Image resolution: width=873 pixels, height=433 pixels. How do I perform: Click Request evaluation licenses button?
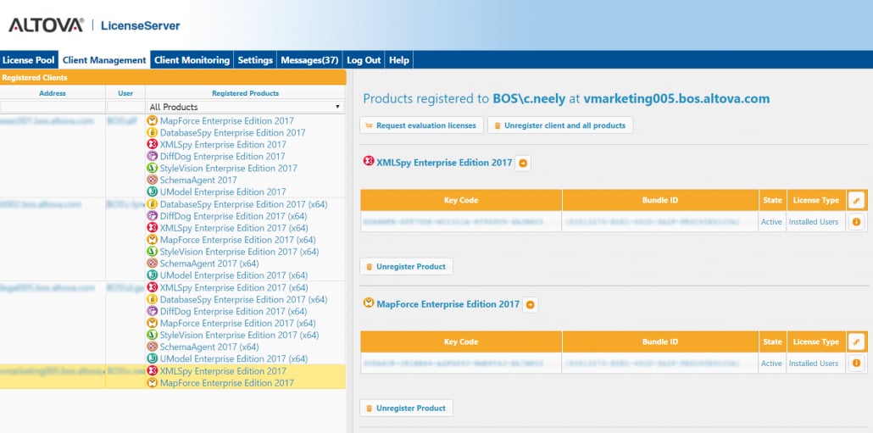tap(421, 125)
